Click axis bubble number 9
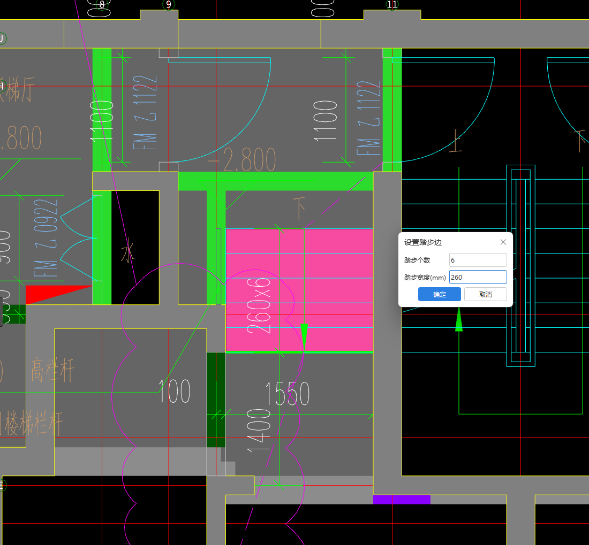This screenshot has height=545, width=589. pos(168,4)
